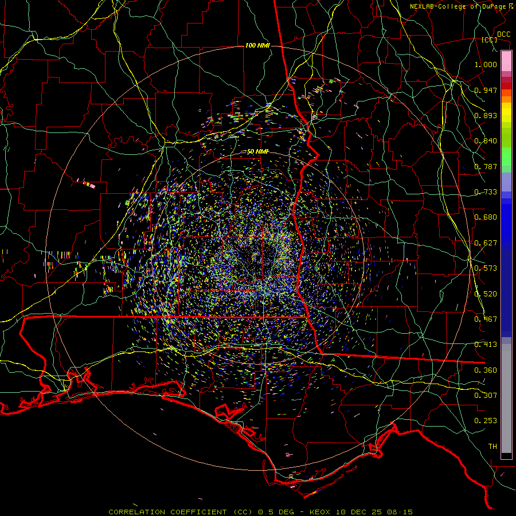Image resolution: width=516 pixels, height=516 pixels.
Task: Click the 0.840 legend value
Action: pos(486,141)
